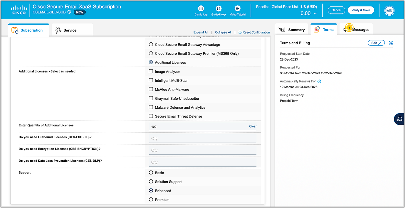This screenshot has height=208, width=405.
Task: Enable Secure Email Threat Defense
Action: coord(151,116)
